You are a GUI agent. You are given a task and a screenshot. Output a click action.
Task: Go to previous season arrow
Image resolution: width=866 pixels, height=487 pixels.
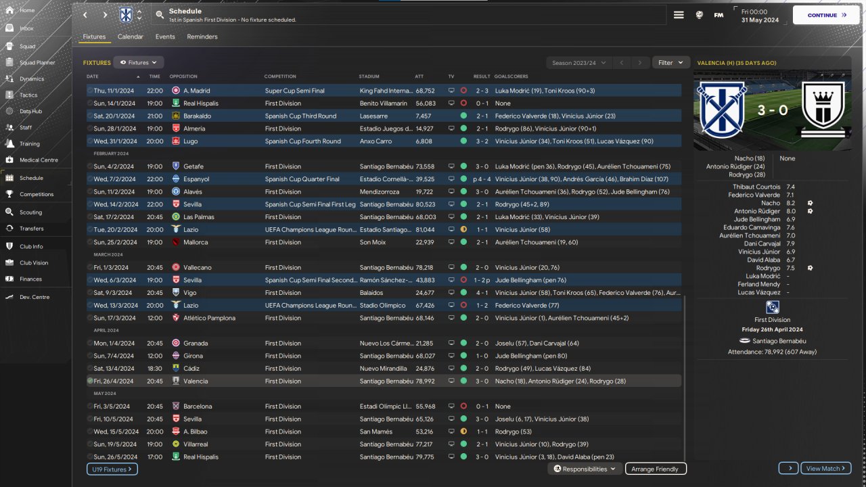tap(621, 63)
